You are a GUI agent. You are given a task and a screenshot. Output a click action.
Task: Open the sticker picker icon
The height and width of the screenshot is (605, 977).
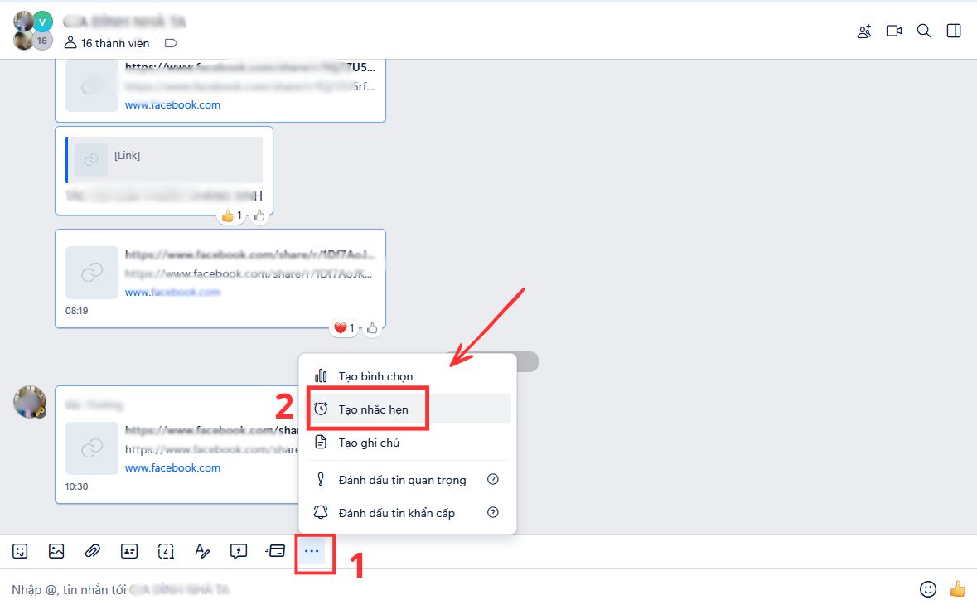pos(19,550)
